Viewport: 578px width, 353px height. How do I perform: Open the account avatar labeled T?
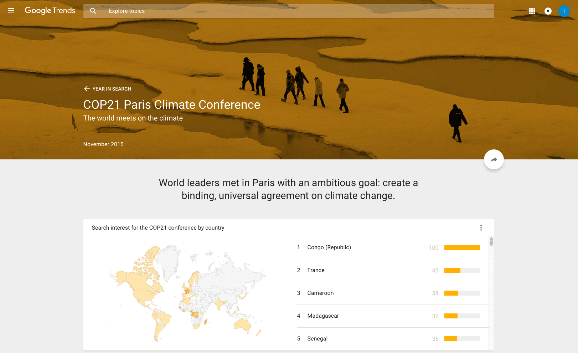[x=564, y=11]
